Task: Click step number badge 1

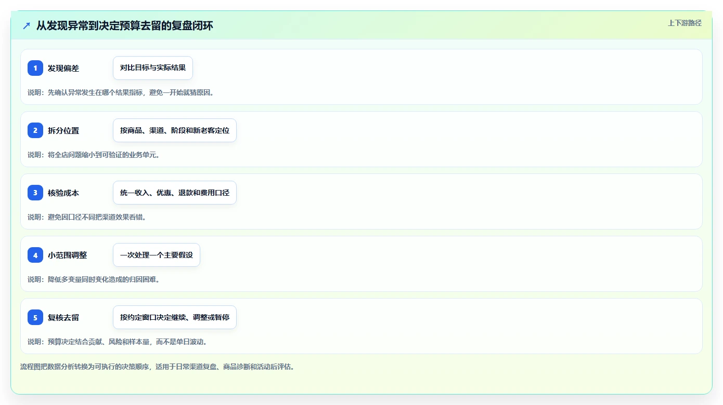Action: pyautogui.click(x=35, y=68)
